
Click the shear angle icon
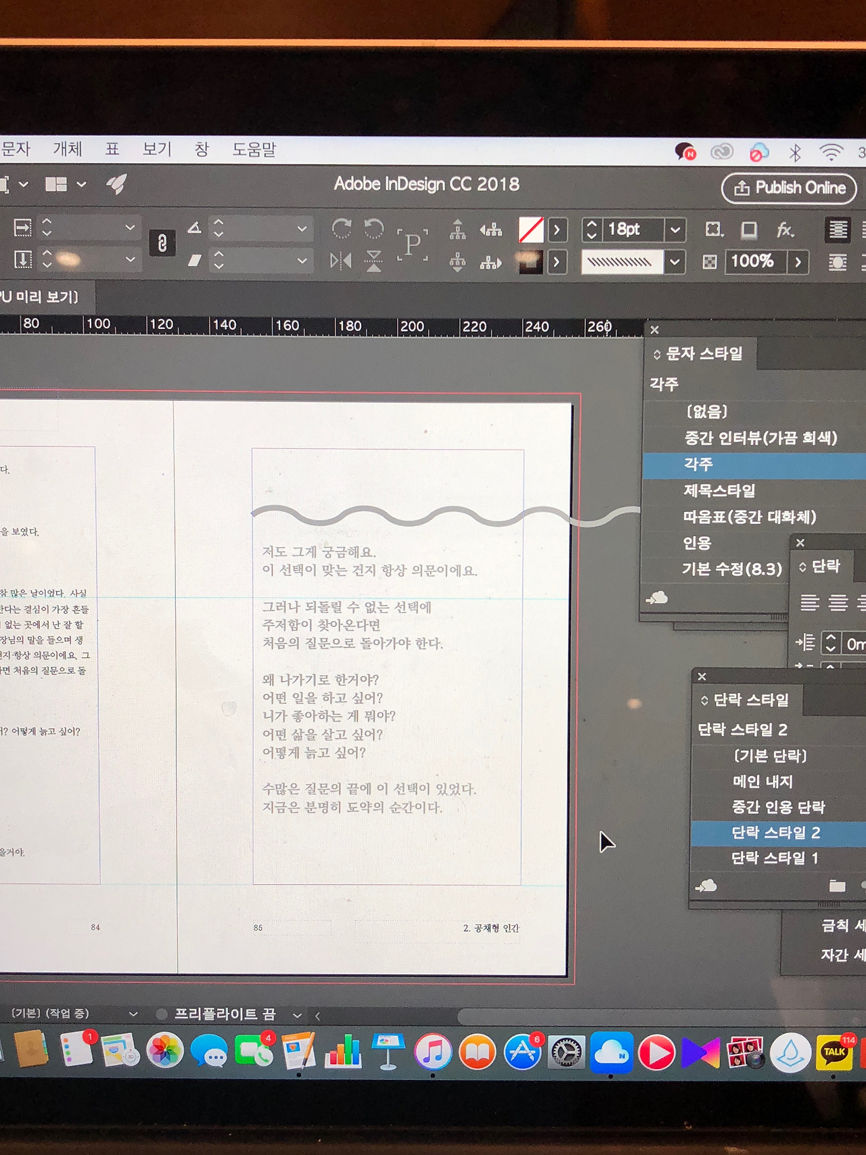[195, 260]
